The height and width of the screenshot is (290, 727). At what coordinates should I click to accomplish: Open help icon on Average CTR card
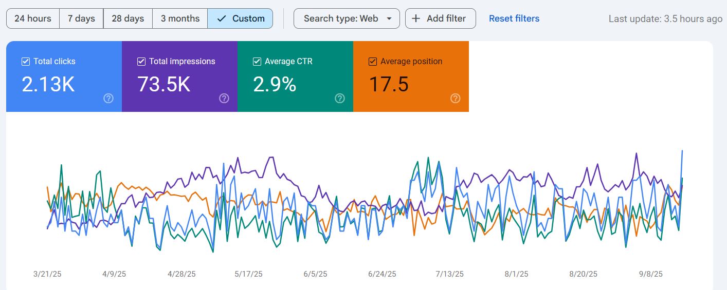pos(340,99)
